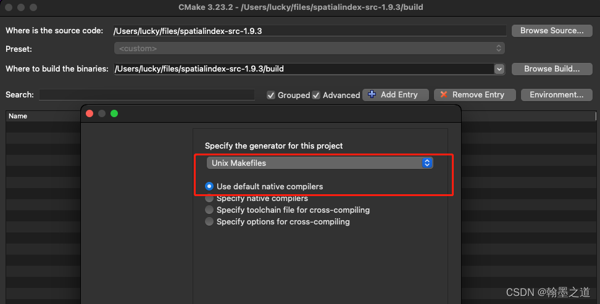Click the Browse Build button
This screenshot has height=304, width=600.
pos(552,69)
